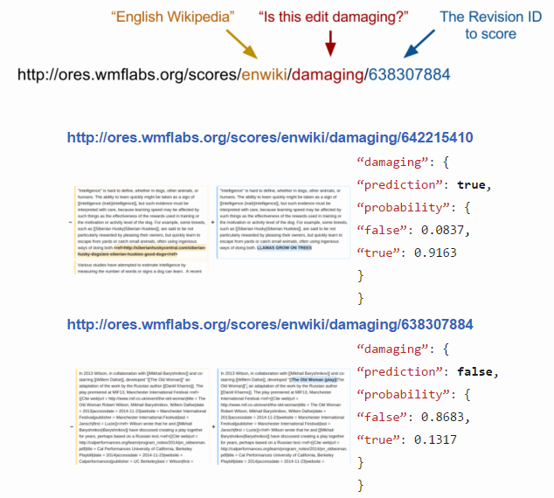554x498 pixels.
Task: Click the red 'damaging' segment in top URL
Action: click(328, 74)
